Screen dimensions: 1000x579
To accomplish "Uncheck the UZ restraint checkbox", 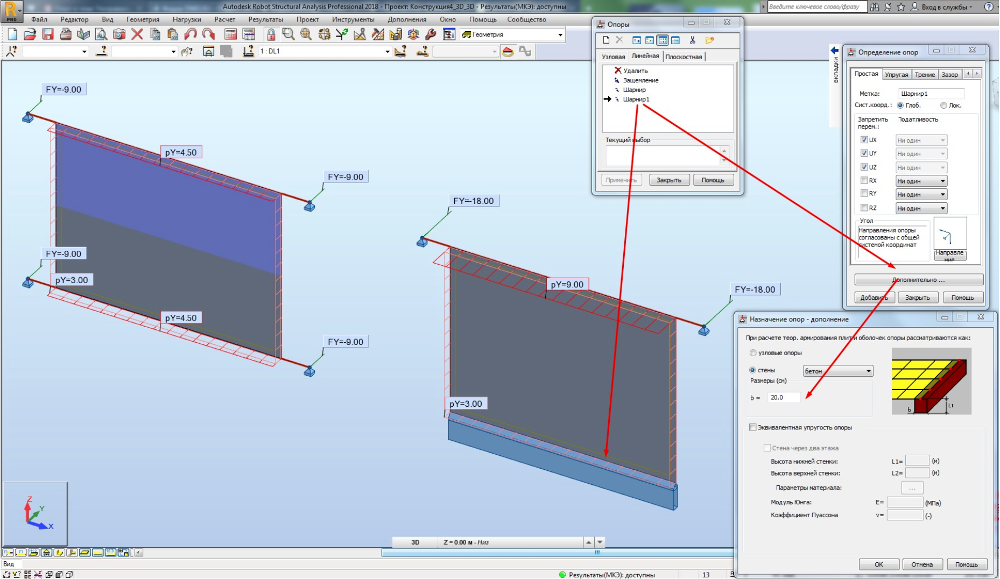I will tap(864, 167).
